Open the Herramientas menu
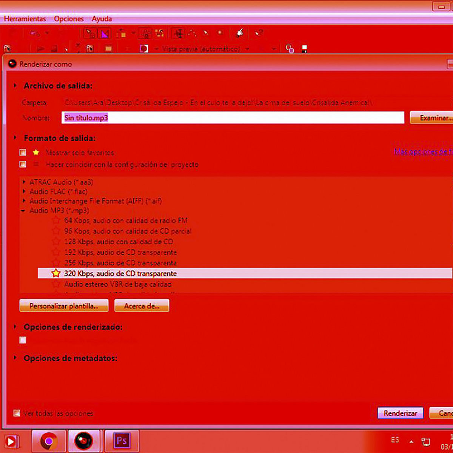Screen dimensions: 453x453 click(x=25, y=18)
